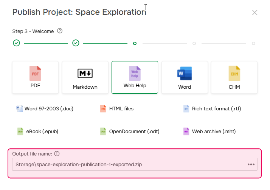Click the current third step marker

tap(135, 43)
